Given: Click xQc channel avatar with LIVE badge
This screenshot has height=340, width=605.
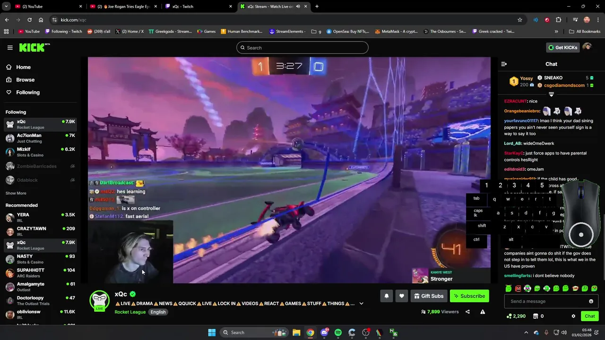Looking at the screenshot, I should coord(99,301).
